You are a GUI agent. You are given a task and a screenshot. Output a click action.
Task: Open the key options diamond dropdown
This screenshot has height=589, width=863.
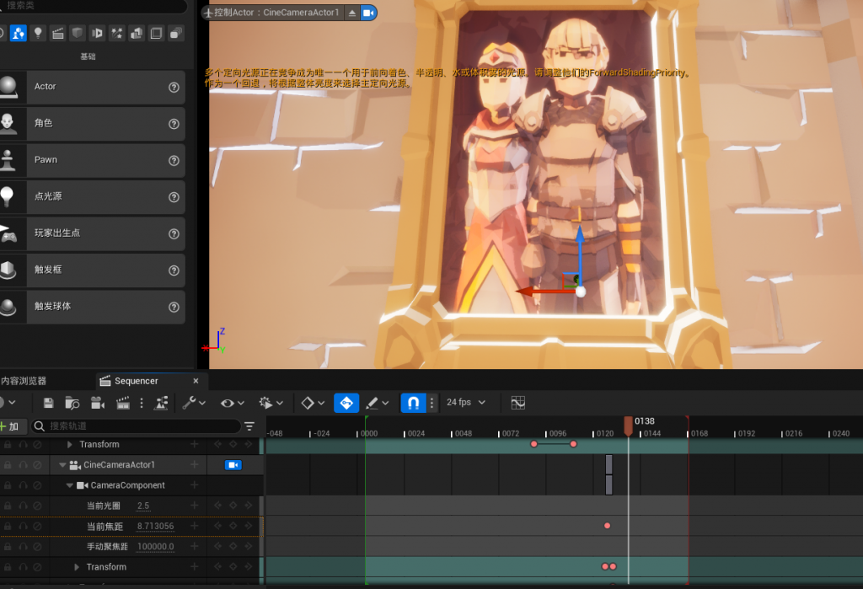[x=313, y=403]
